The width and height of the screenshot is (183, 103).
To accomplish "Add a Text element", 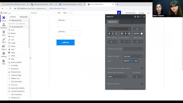I will (13, 30).
